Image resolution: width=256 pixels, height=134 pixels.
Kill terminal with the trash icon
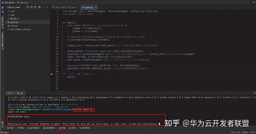tap(18, 93)
